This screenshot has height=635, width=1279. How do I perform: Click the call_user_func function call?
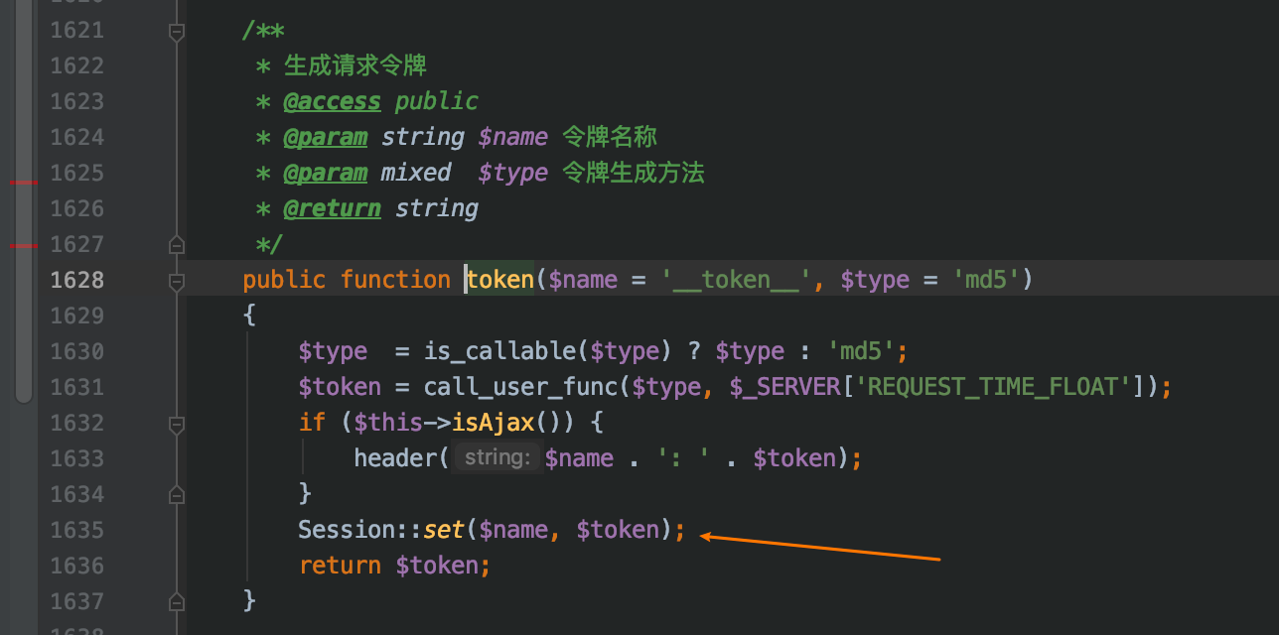pos(506,387)
